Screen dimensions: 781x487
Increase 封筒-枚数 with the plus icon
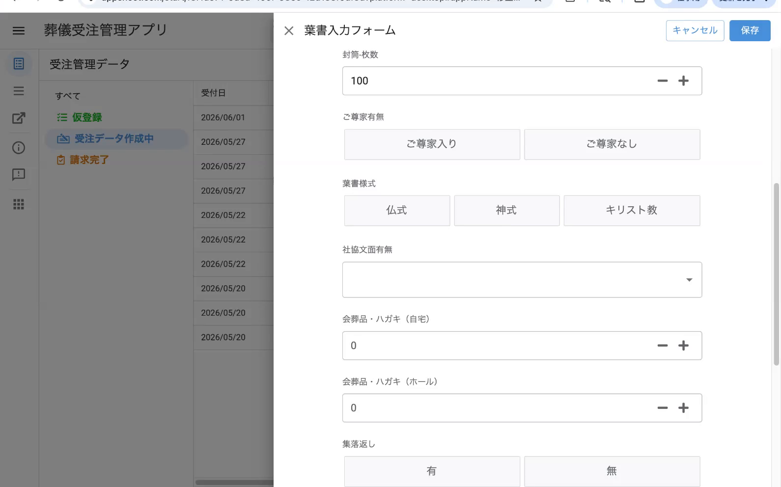coord(683,81)
